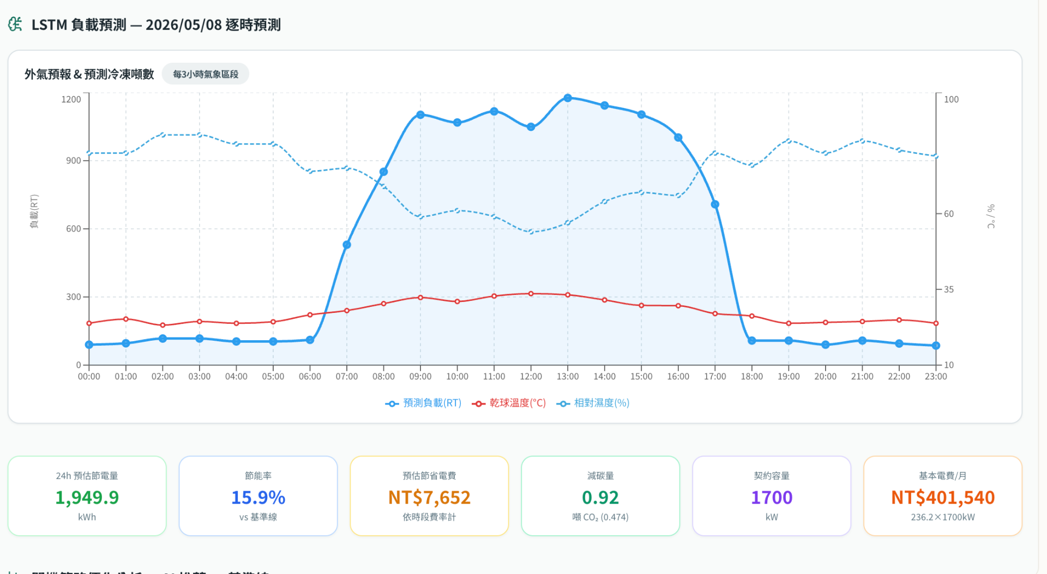Click the 外氣預報 & 預測冷凍噸數 title
This screenshot has width=1047, height=574.
click(89, 74)
